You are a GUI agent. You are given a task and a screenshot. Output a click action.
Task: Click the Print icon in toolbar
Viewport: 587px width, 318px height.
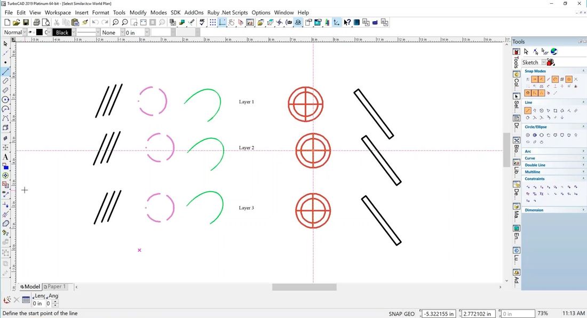pos(37,22)
